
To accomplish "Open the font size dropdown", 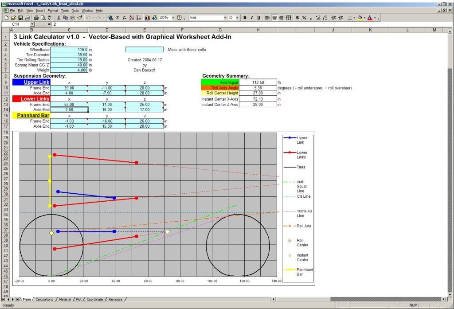I will 237,18.
